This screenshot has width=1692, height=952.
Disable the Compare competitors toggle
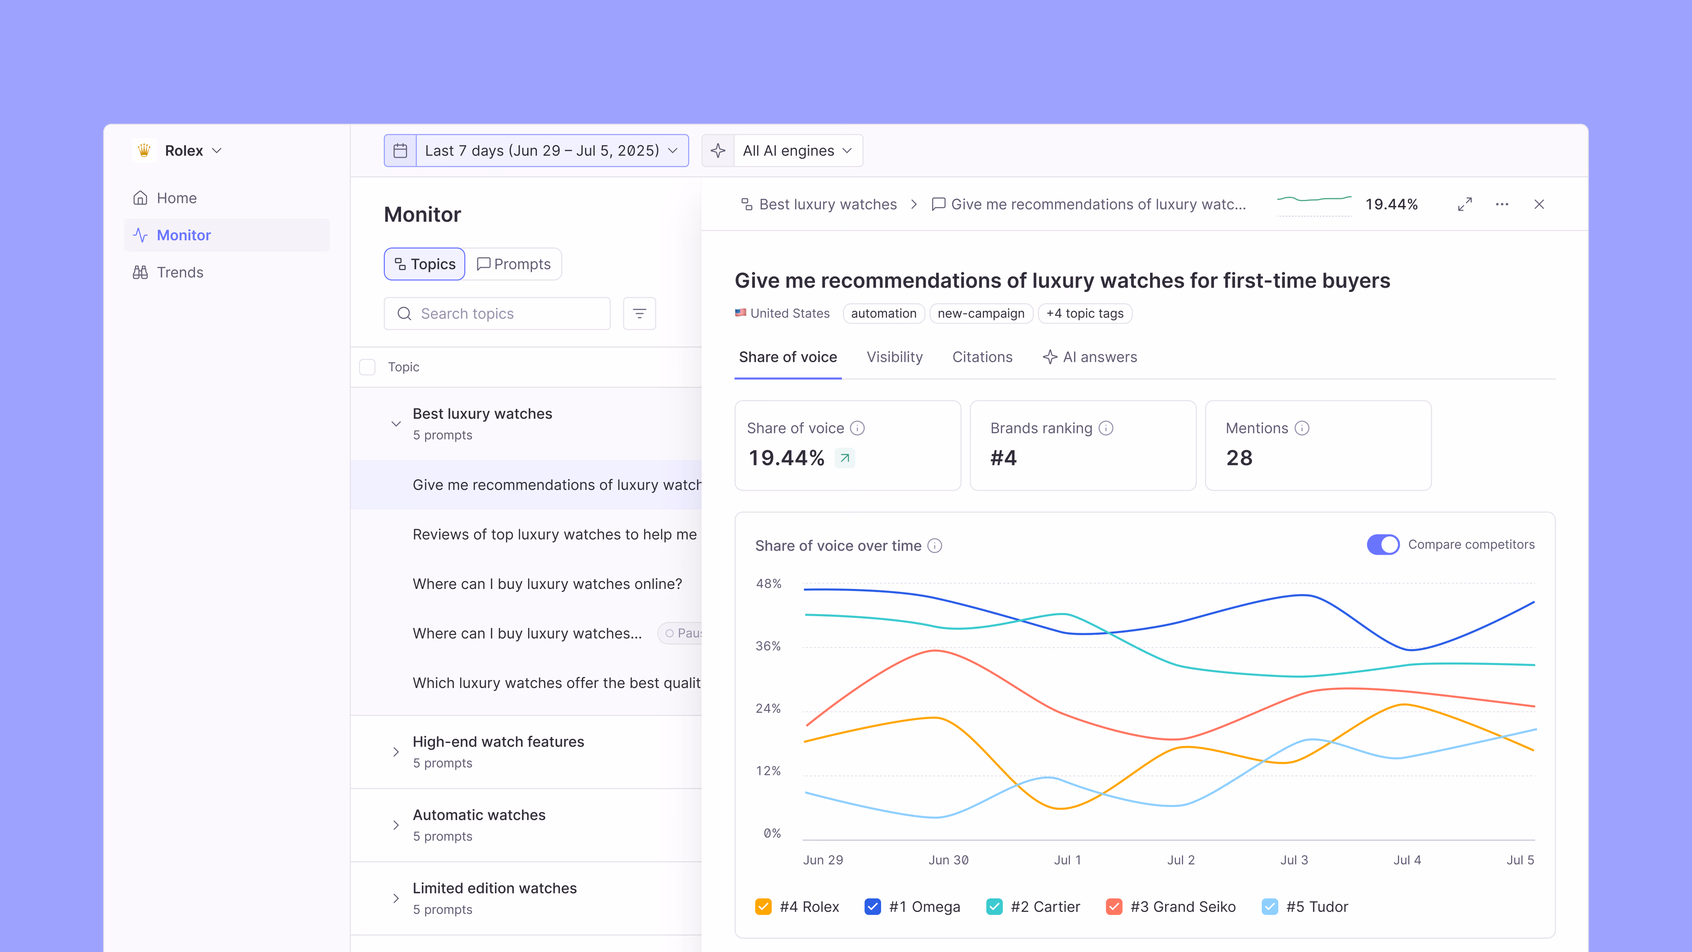1383,544
